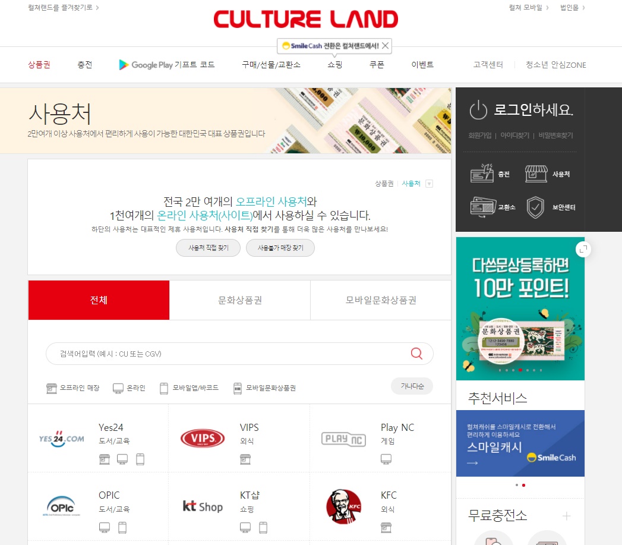Click the Culture Land logo

pyautogui.click(x=305, y=19)
